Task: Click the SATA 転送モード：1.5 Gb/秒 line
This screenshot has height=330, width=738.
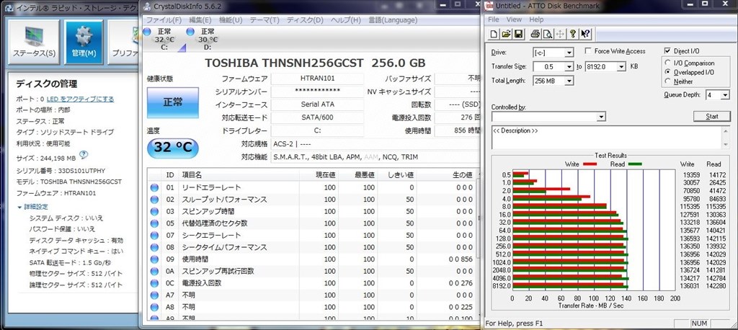Action: 70,263
